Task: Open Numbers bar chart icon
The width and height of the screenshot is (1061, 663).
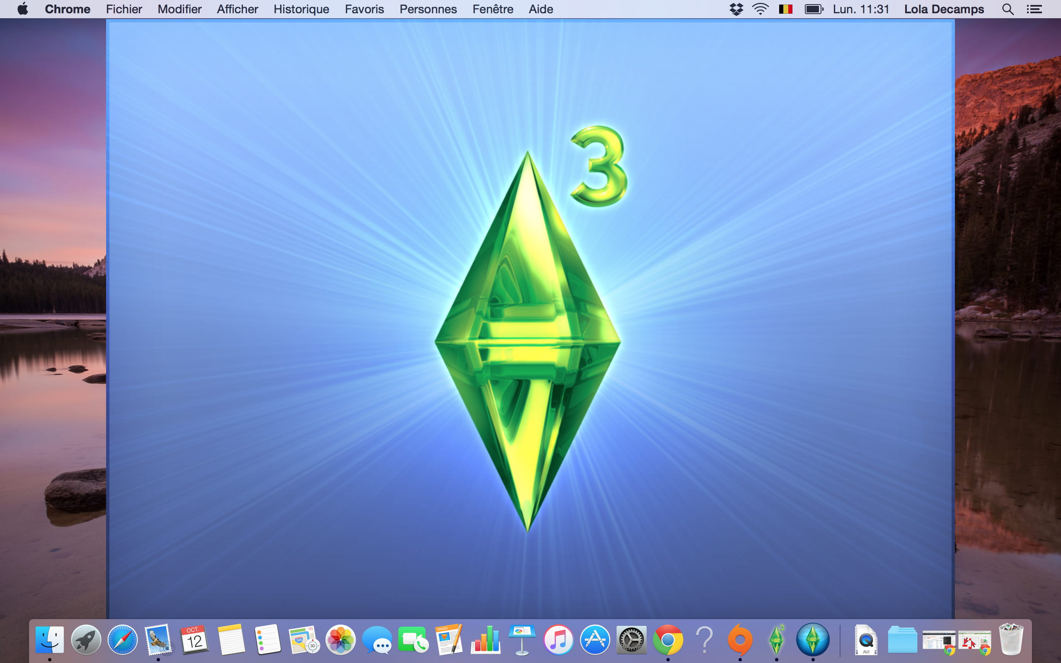Action: pyautogui.click(x=485, y=640)
